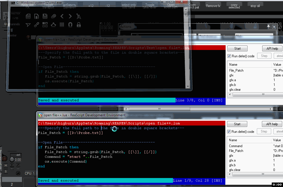Click left arrow of upper IDE variable scrollbar
Image resolution: width=283 pixels, height=187 pixels.
point(230,94)
